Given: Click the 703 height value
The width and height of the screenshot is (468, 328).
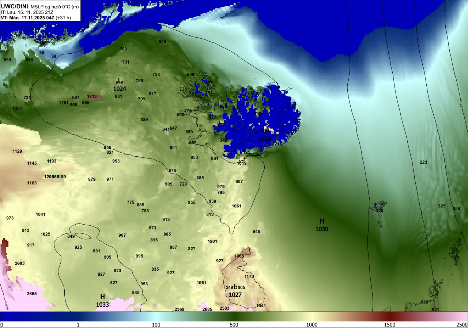Looking at the screenshot, I should tap(123, 49).
